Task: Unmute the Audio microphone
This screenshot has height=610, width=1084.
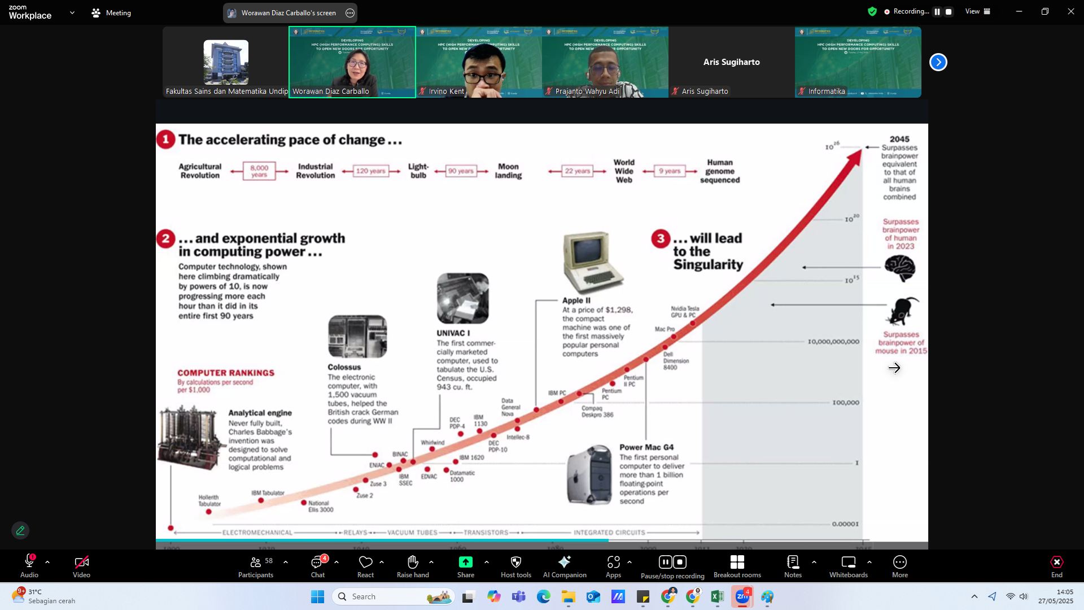Action: [29, 567]
